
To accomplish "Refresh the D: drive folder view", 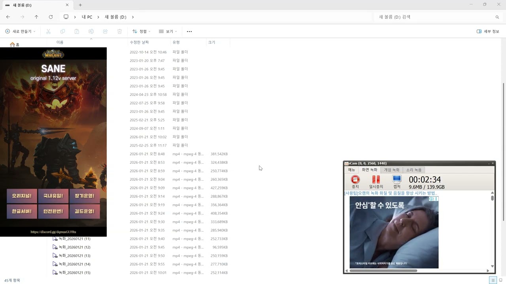I will 51,17.
